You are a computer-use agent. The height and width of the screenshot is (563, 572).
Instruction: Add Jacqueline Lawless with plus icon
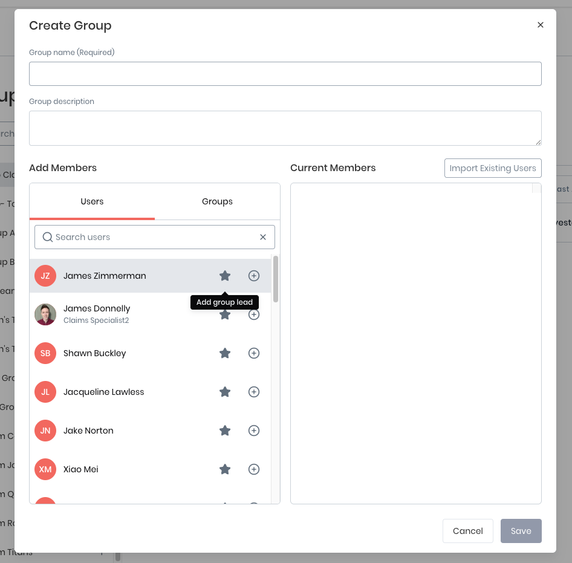coord(254,392)
